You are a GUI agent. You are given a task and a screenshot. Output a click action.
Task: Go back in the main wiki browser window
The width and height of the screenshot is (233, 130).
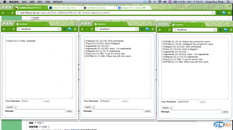3,13
